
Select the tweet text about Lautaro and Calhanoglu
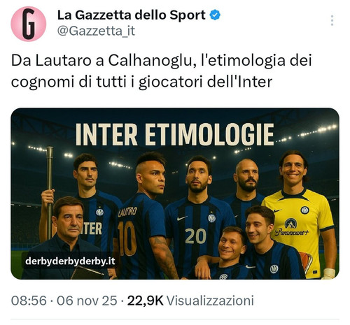coord(162,71)
